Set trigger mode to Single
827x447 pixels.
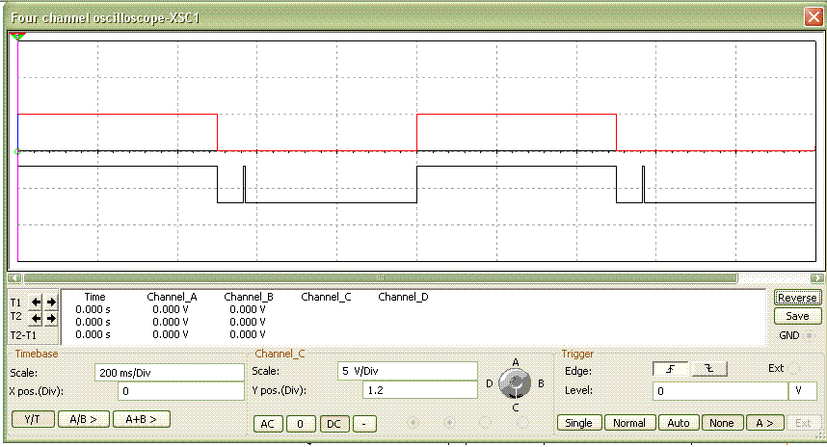(579, 423)
